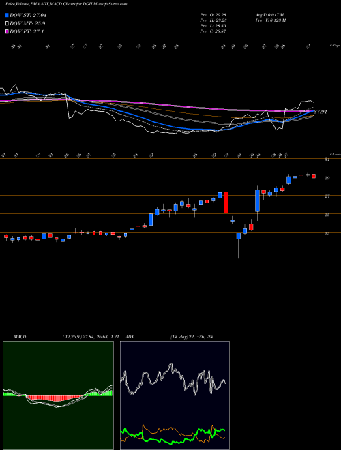Click the MACD '(12,26,9) 27.84, 26.63, 1.21' values
341x450 pixels.
(91, 337)
